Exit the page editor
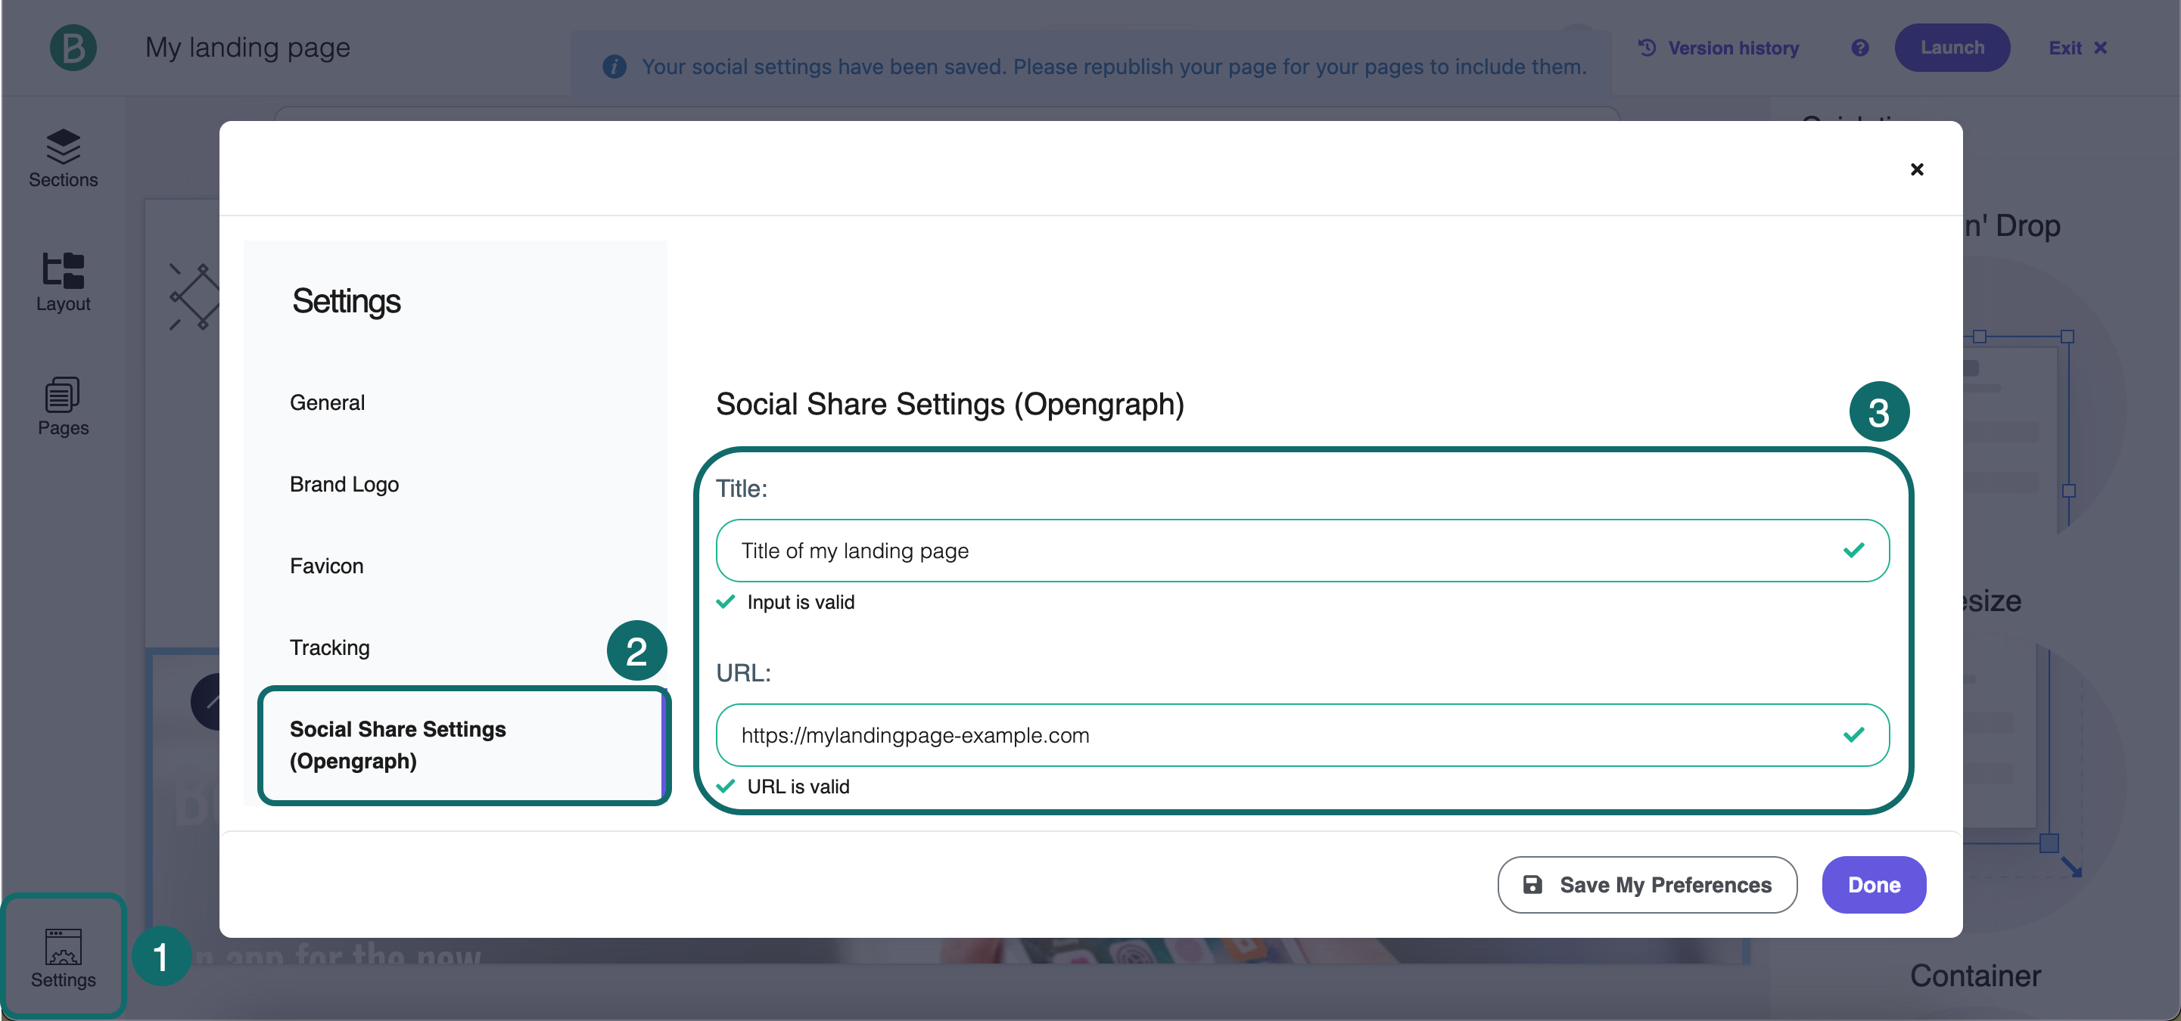 (x=2077, y=48)
